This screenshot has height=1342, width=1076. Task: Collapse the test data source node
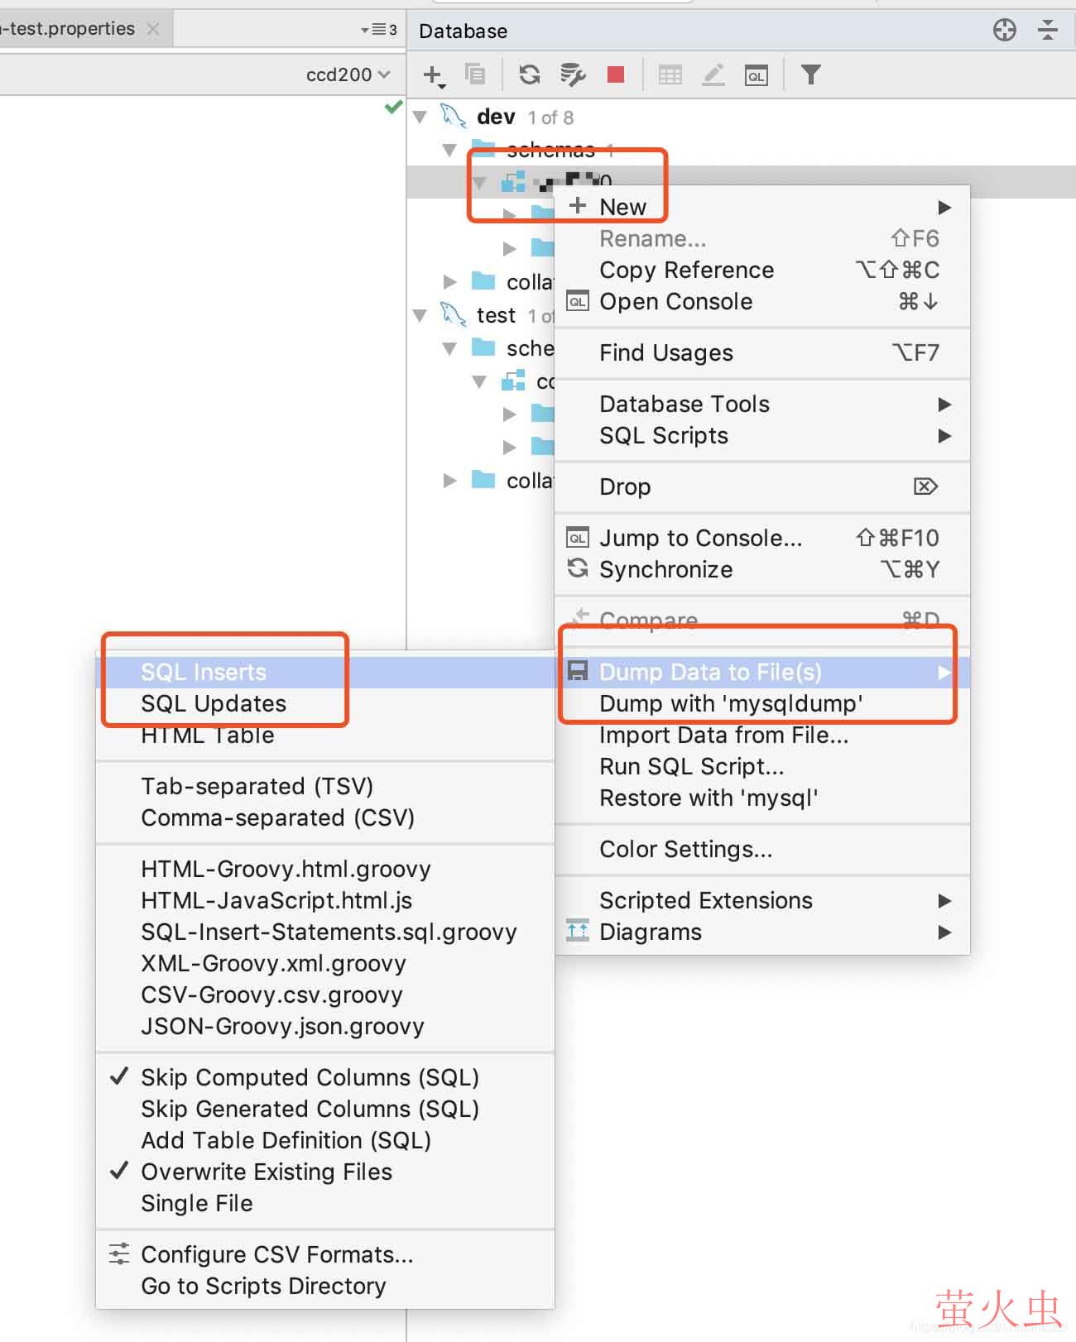420,315
